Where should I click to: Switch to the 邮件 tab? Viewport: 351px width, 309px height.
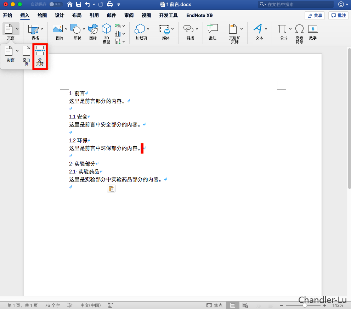point(112,16)
